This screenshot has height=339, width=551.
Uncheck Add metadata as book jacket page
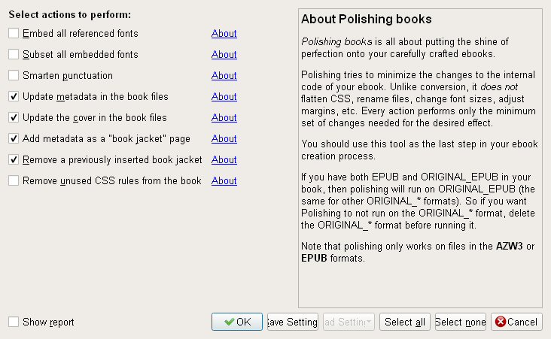14,139
